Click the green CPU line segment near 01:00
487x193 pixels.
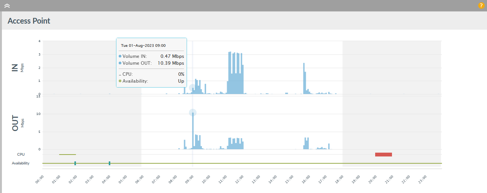click(x=68, y=155)
